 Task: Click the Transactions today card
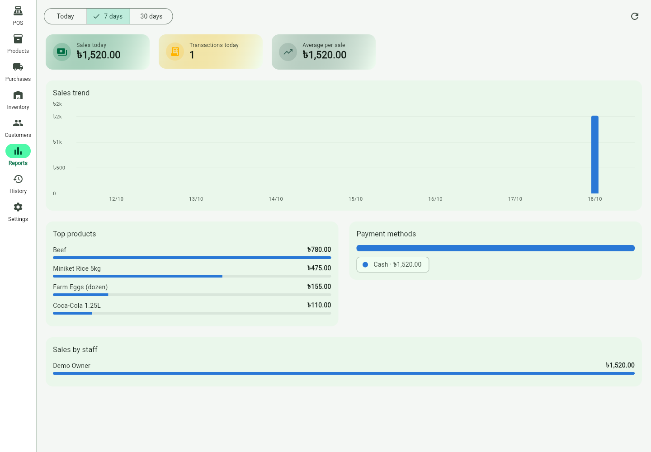(x=211, y=52)
